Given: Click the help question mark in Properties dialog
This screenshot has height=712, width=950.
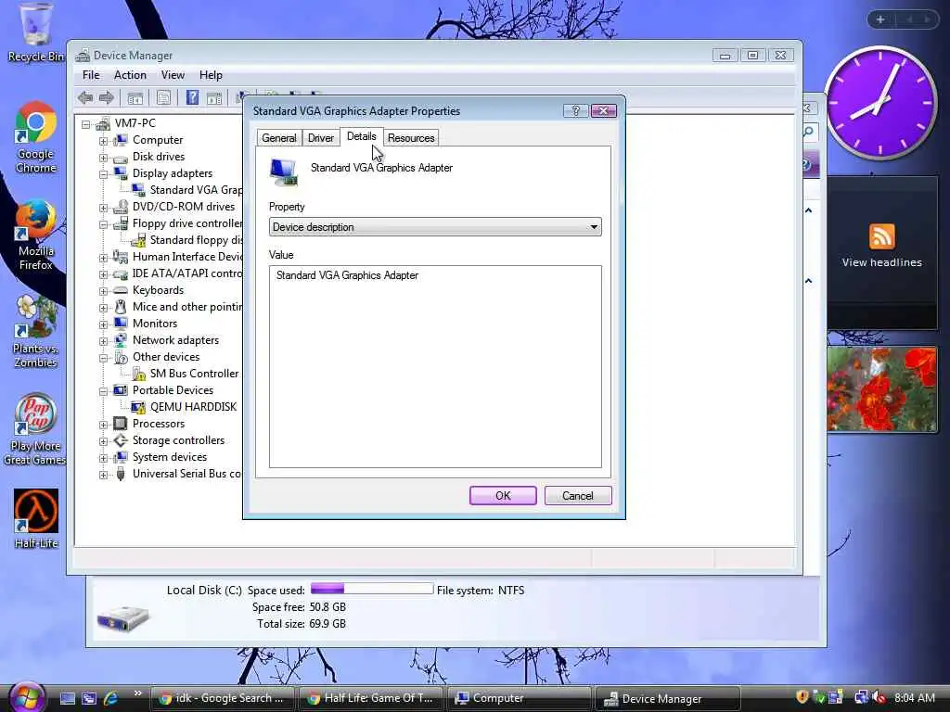Looking at the screenshot, I should [x=575, y=110].
